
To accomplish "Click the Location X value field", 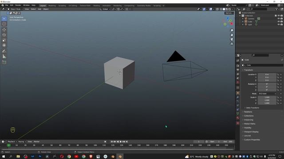I will (x=267, y=75).
